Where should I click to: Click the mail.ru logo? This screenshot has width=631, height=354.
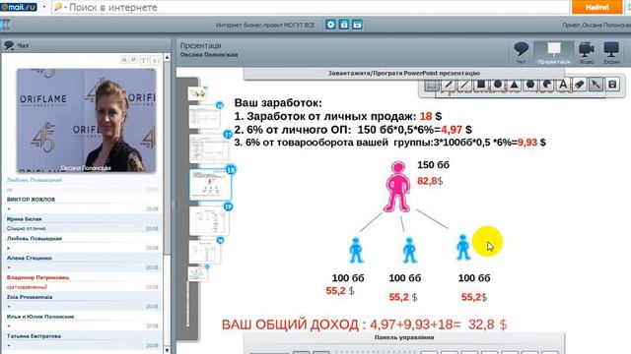(x=19, y=7)
